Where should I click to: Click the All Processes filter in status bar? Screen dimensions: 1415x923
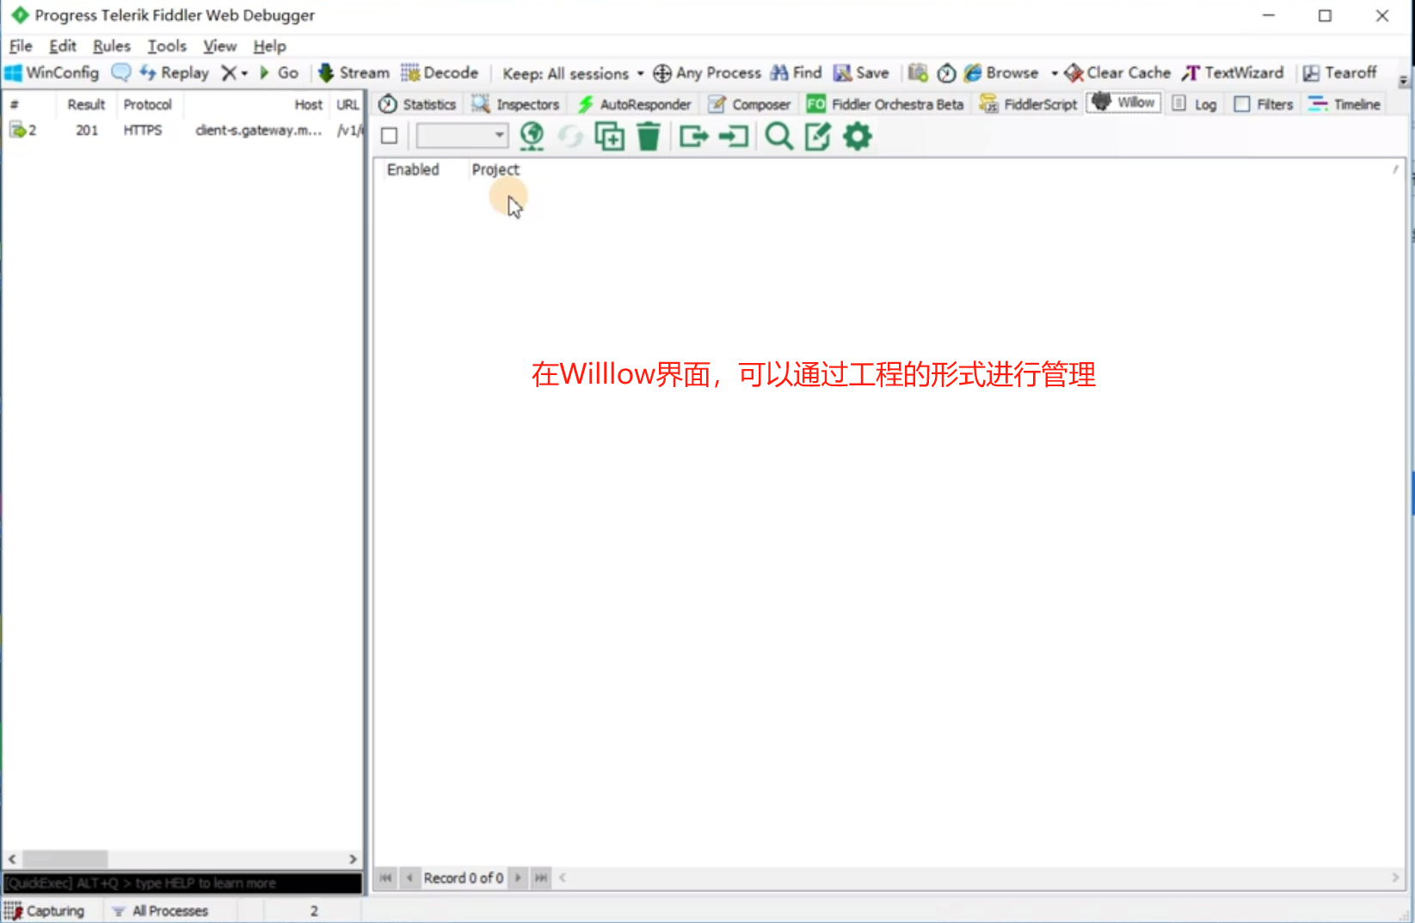coord(161,911)
